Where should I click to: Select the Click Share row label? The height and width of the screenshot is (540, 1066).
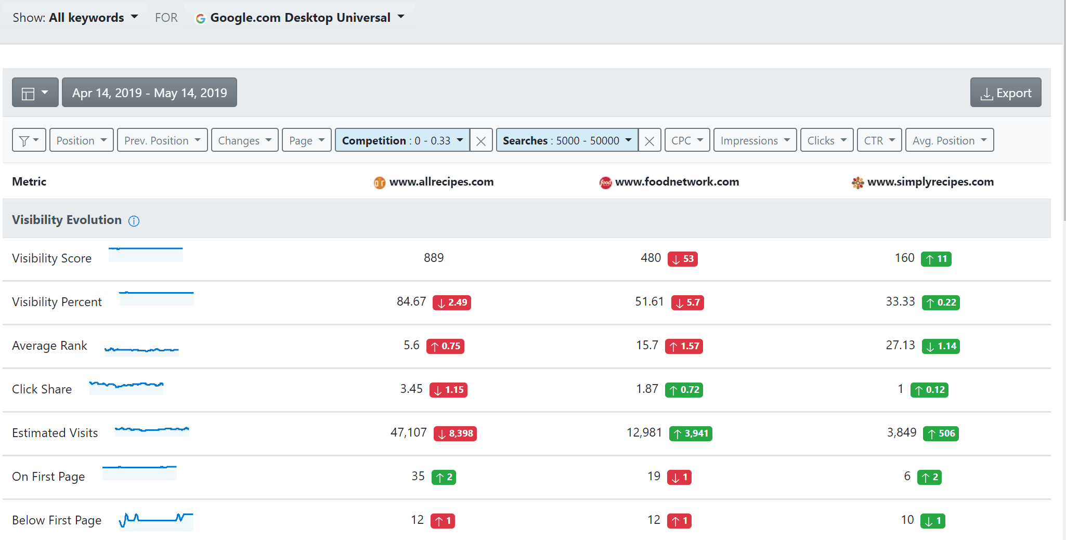tap(42, 389)
